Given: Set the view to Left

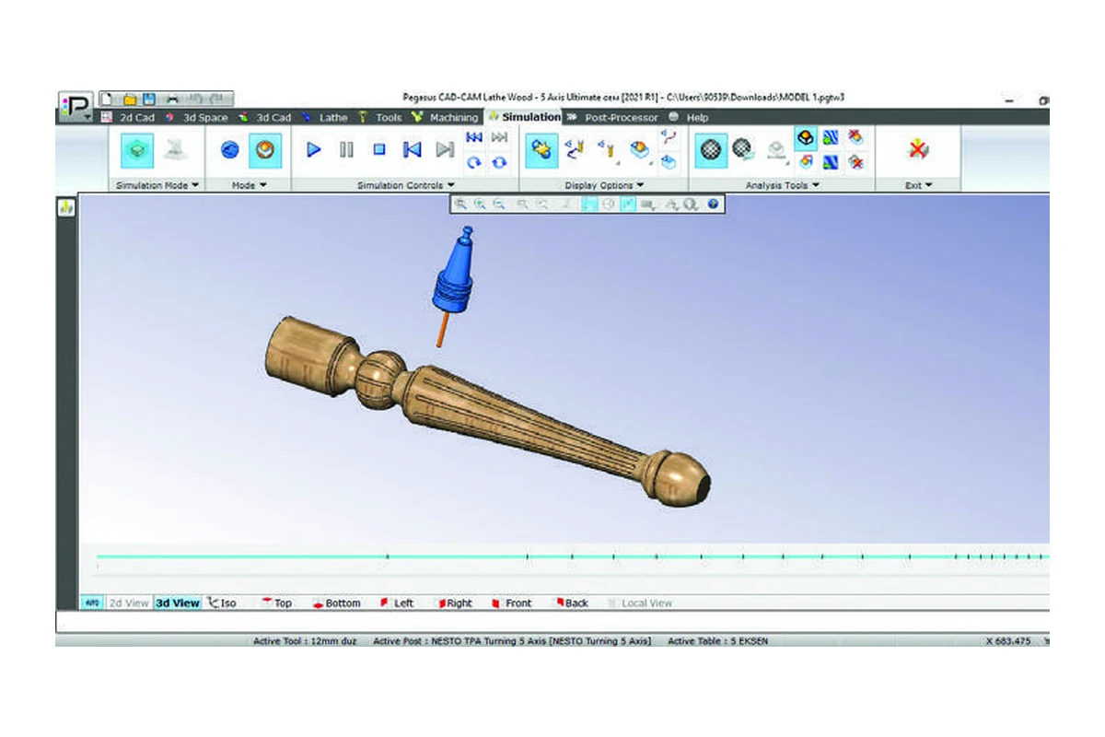Looking at the screenshot, I should [397, 602].
